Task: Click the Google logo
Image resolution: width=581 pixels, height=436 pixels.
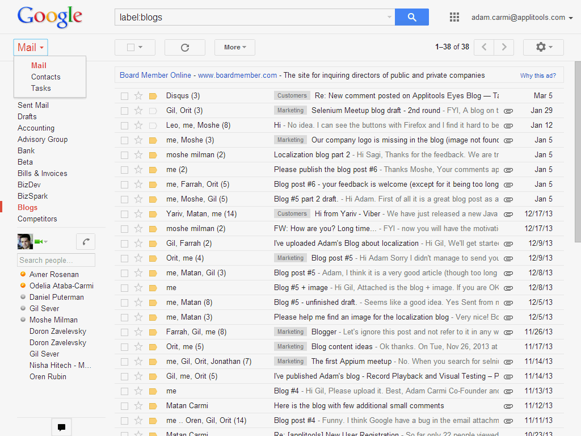Action: [x=50, y=16]
